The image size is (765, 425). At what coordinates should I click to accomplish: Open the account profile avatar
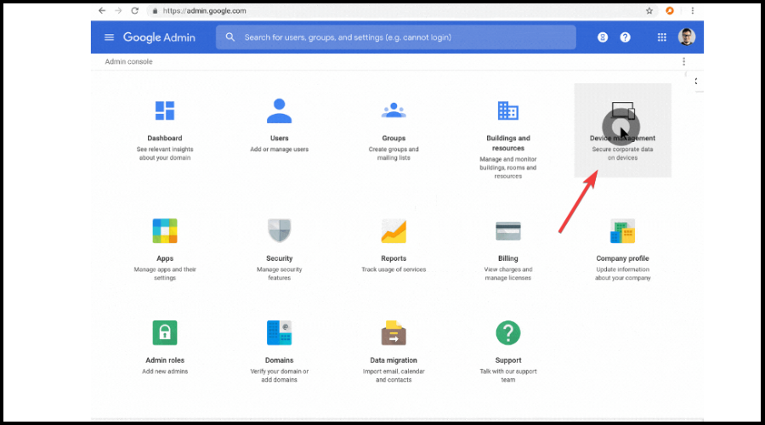click(x=687, y=37)
